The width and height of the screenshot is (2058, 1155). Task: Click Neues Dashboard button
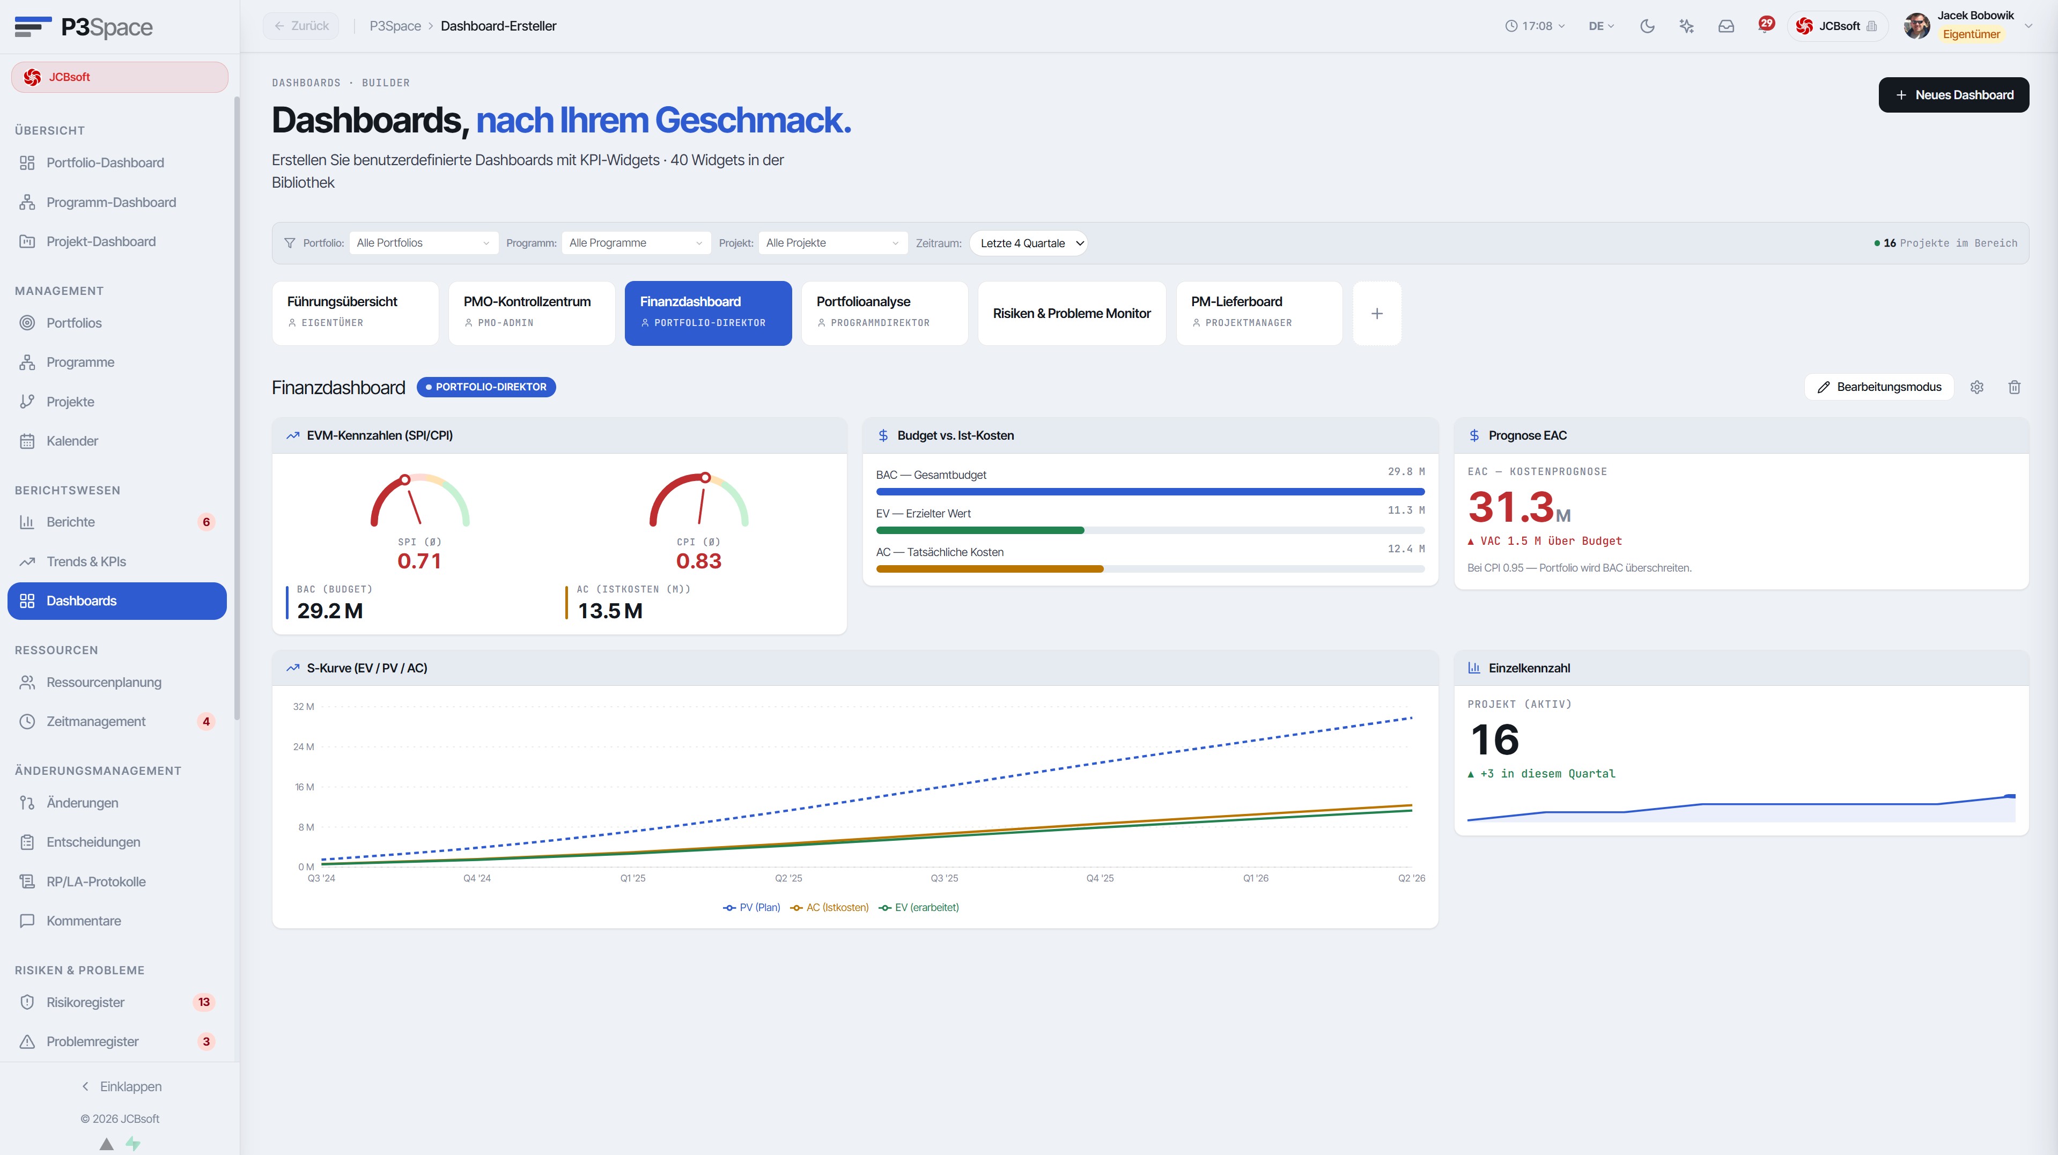(x=1953, y=95)
